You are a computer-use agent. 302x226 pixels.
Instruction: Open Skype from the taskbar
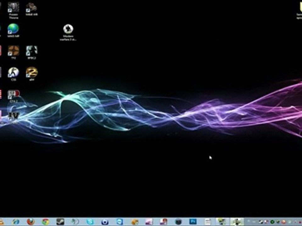90,222
